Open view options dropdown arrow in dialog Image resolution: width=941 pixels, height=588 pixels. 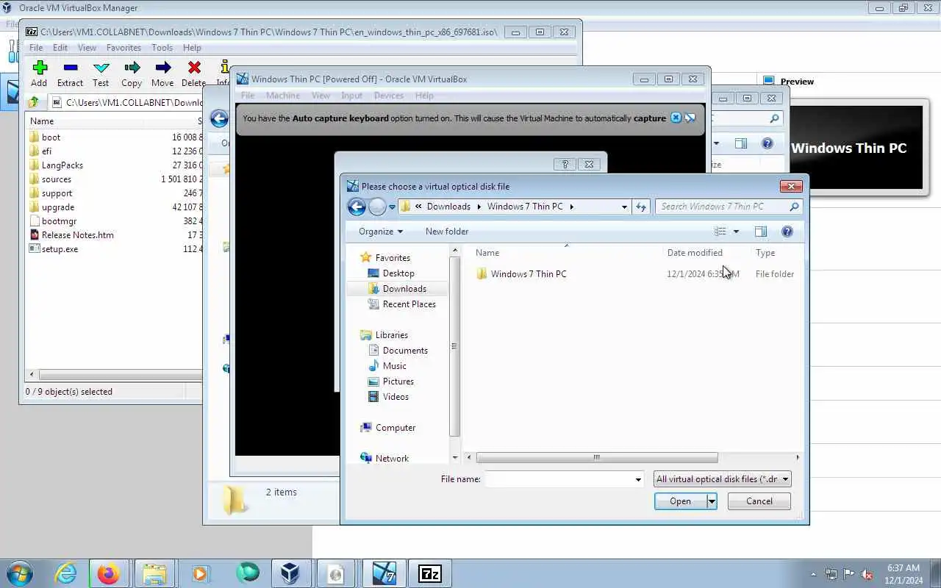[x=736, y=232]
